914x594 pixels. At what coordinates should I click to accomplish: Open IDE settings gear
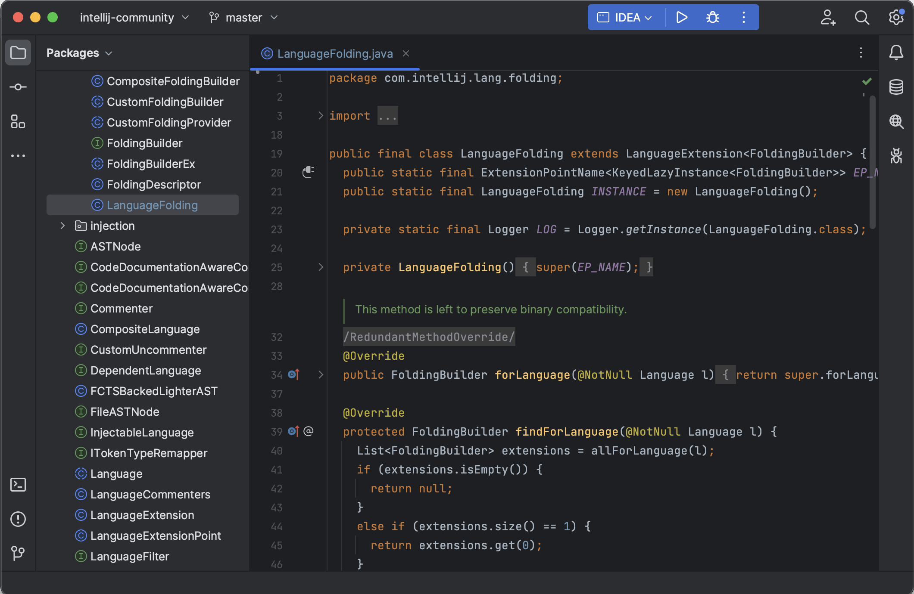(896, 17)
